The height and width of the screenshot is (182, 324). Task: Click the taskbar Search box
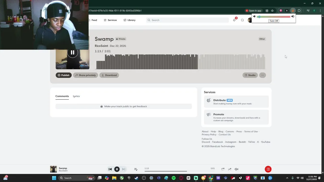(x=77, y=178)
